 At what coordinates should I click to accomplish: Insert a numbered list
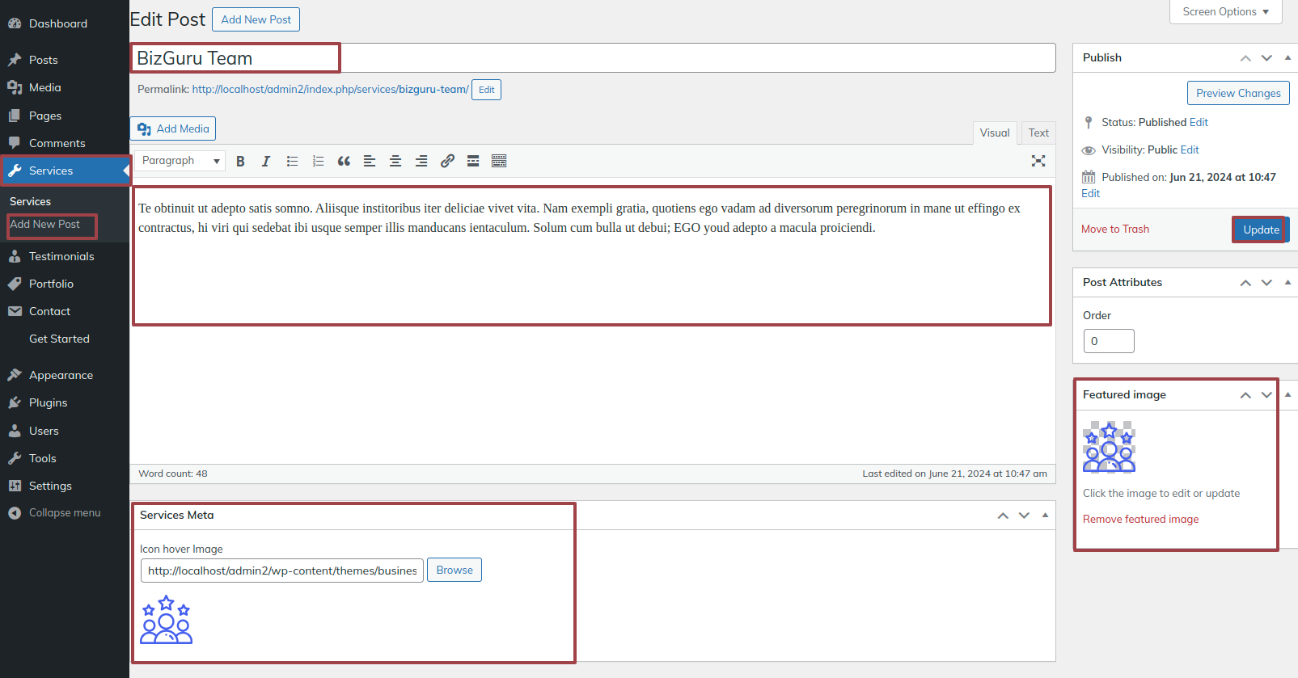click(318, 162)
